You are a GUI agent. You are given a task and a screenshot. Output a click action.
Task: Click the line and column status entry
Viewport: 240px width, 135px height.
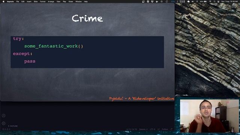[x=132, y=129]
